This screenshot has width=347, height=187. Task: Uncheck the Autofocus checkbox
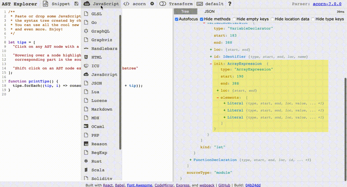(177, 19)
